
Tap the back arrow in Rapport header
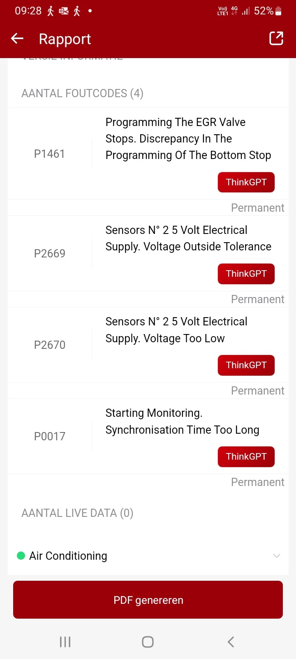coord(17,39)
